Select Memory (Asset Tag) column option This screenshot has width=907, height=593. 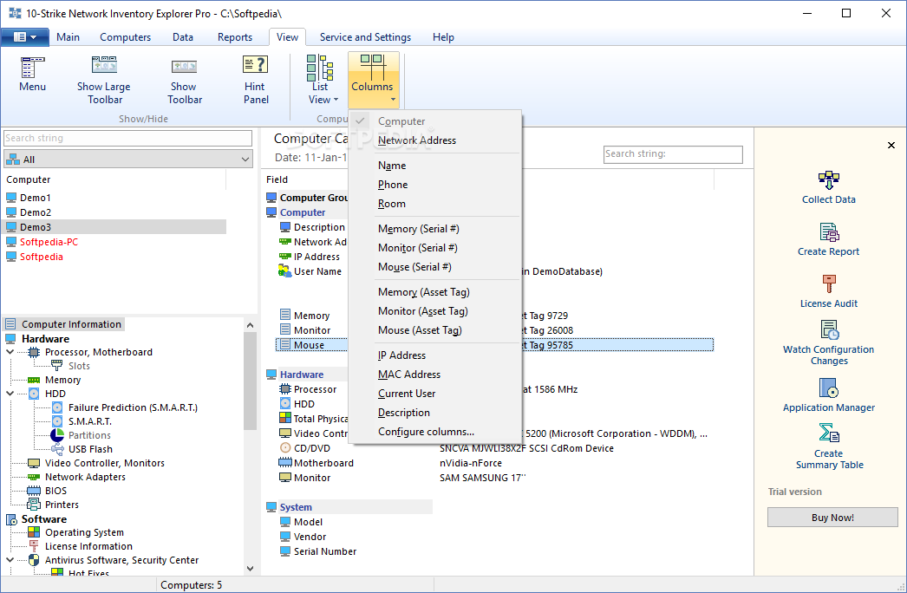point(435,292)
